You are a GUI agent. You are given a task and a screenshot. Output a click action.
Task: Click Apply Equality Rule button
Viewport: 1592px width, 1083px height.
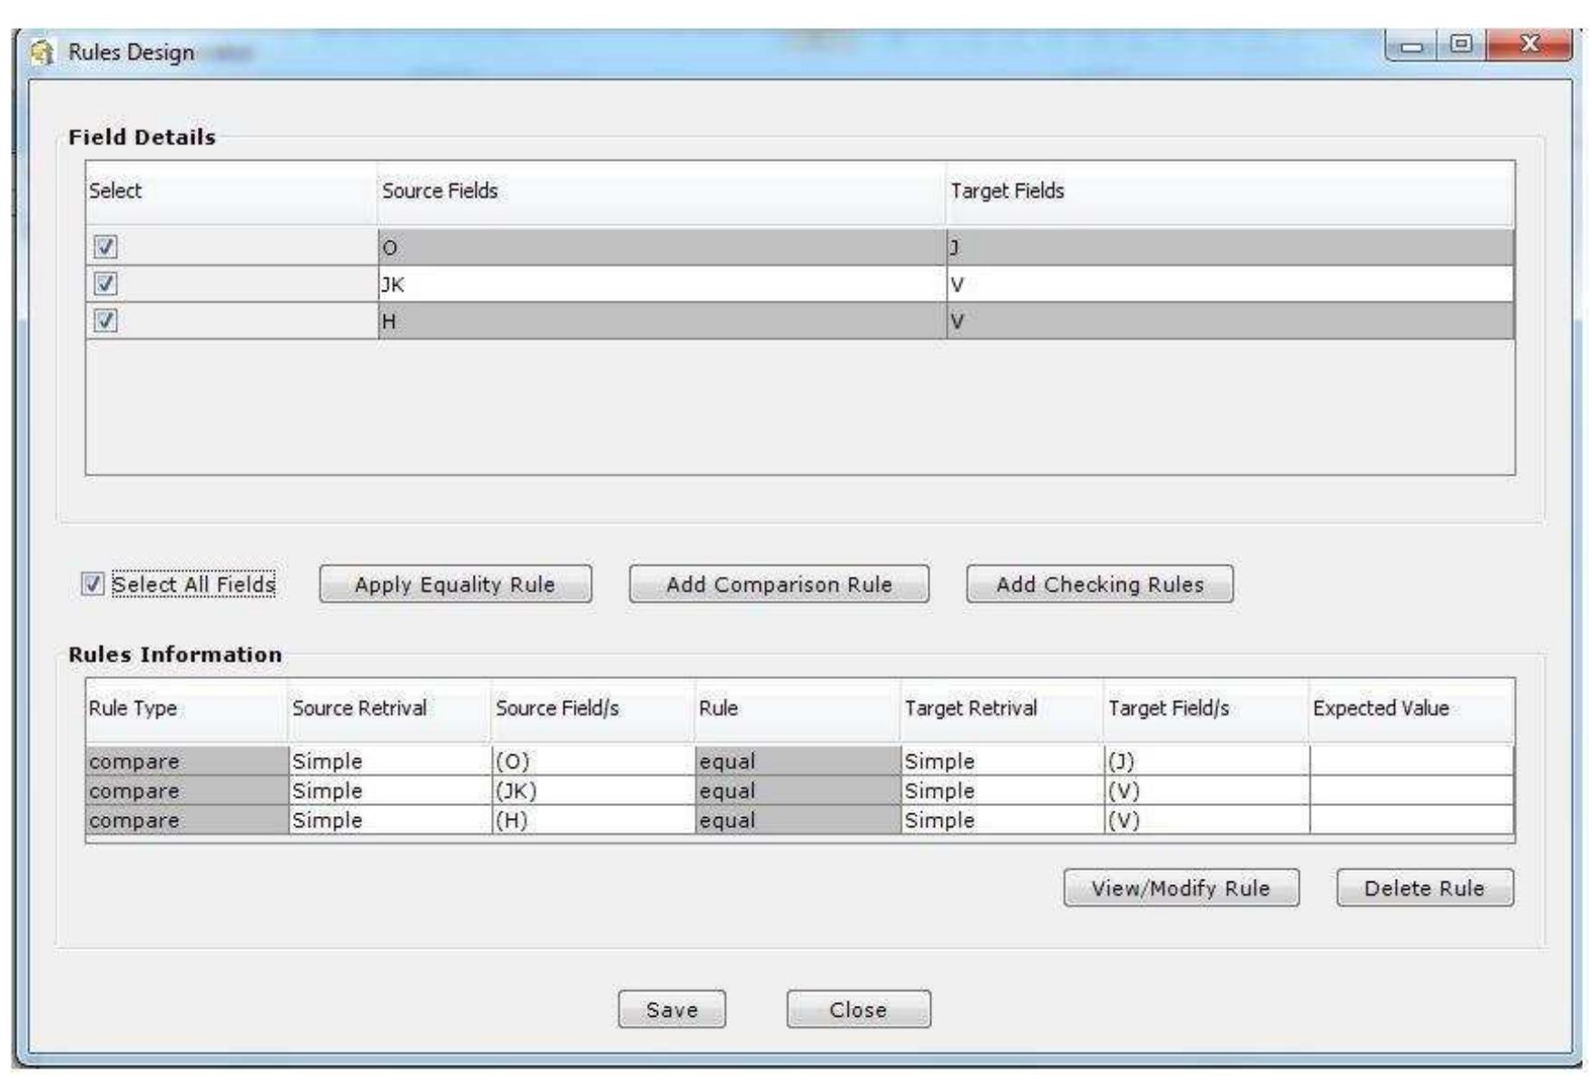coord(455,584)
